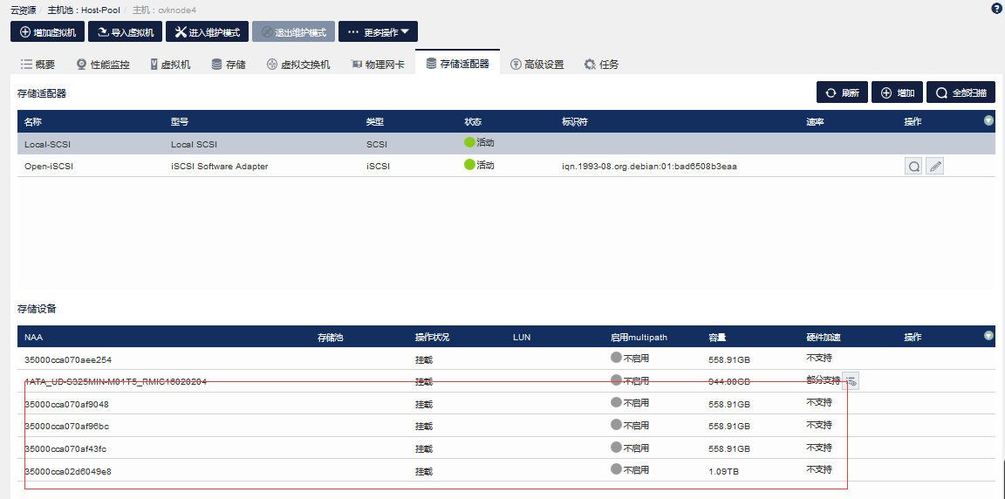Expand column settings for the 存储适配器 table
The height and width of the screenshot is (499, 1005).
[x=988, y=120]
